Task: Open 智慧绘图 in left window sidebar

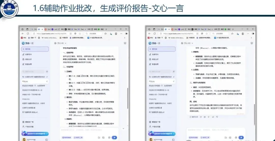Action: click(x=27, y=64)
